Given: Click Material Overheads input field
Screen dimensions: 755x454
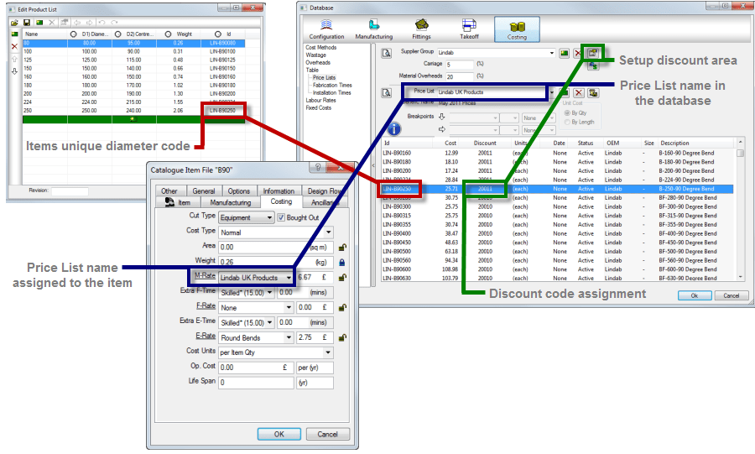Looking at the screenshot, I should [x=460, y=76].
